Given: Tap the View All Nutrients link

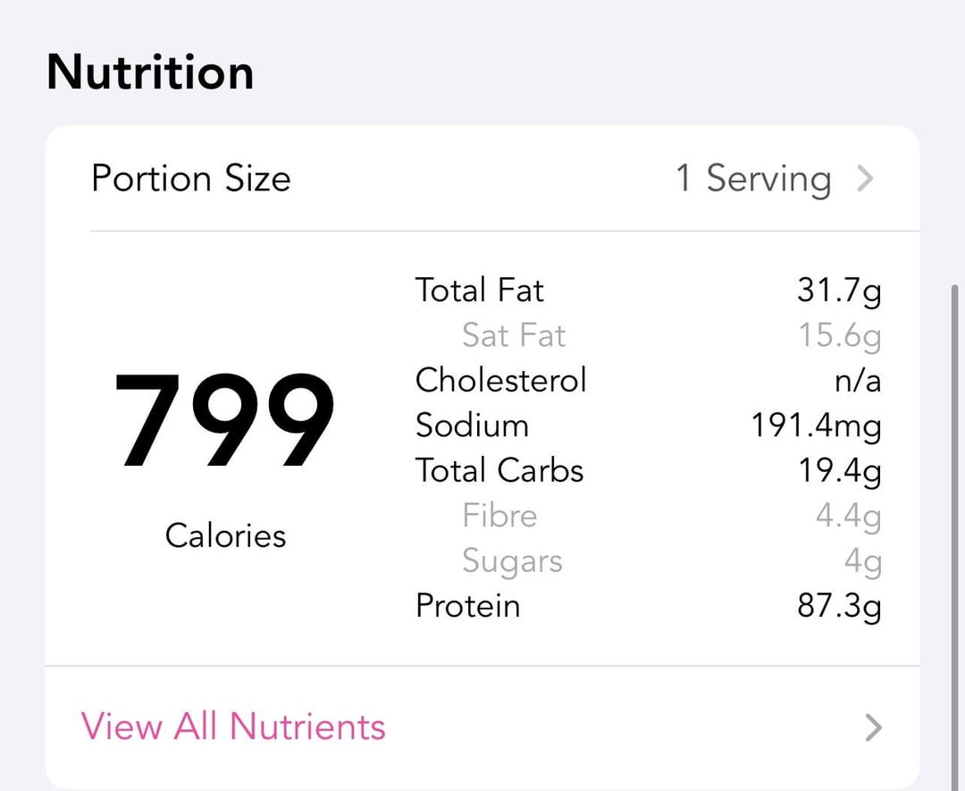Looking at the screenshot, I should point(233,727).
